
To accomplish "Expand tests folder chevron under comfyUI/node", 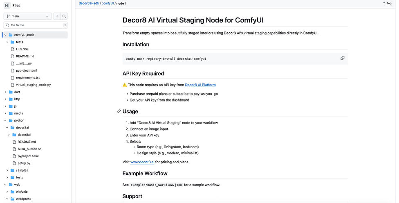I will 7,42.
